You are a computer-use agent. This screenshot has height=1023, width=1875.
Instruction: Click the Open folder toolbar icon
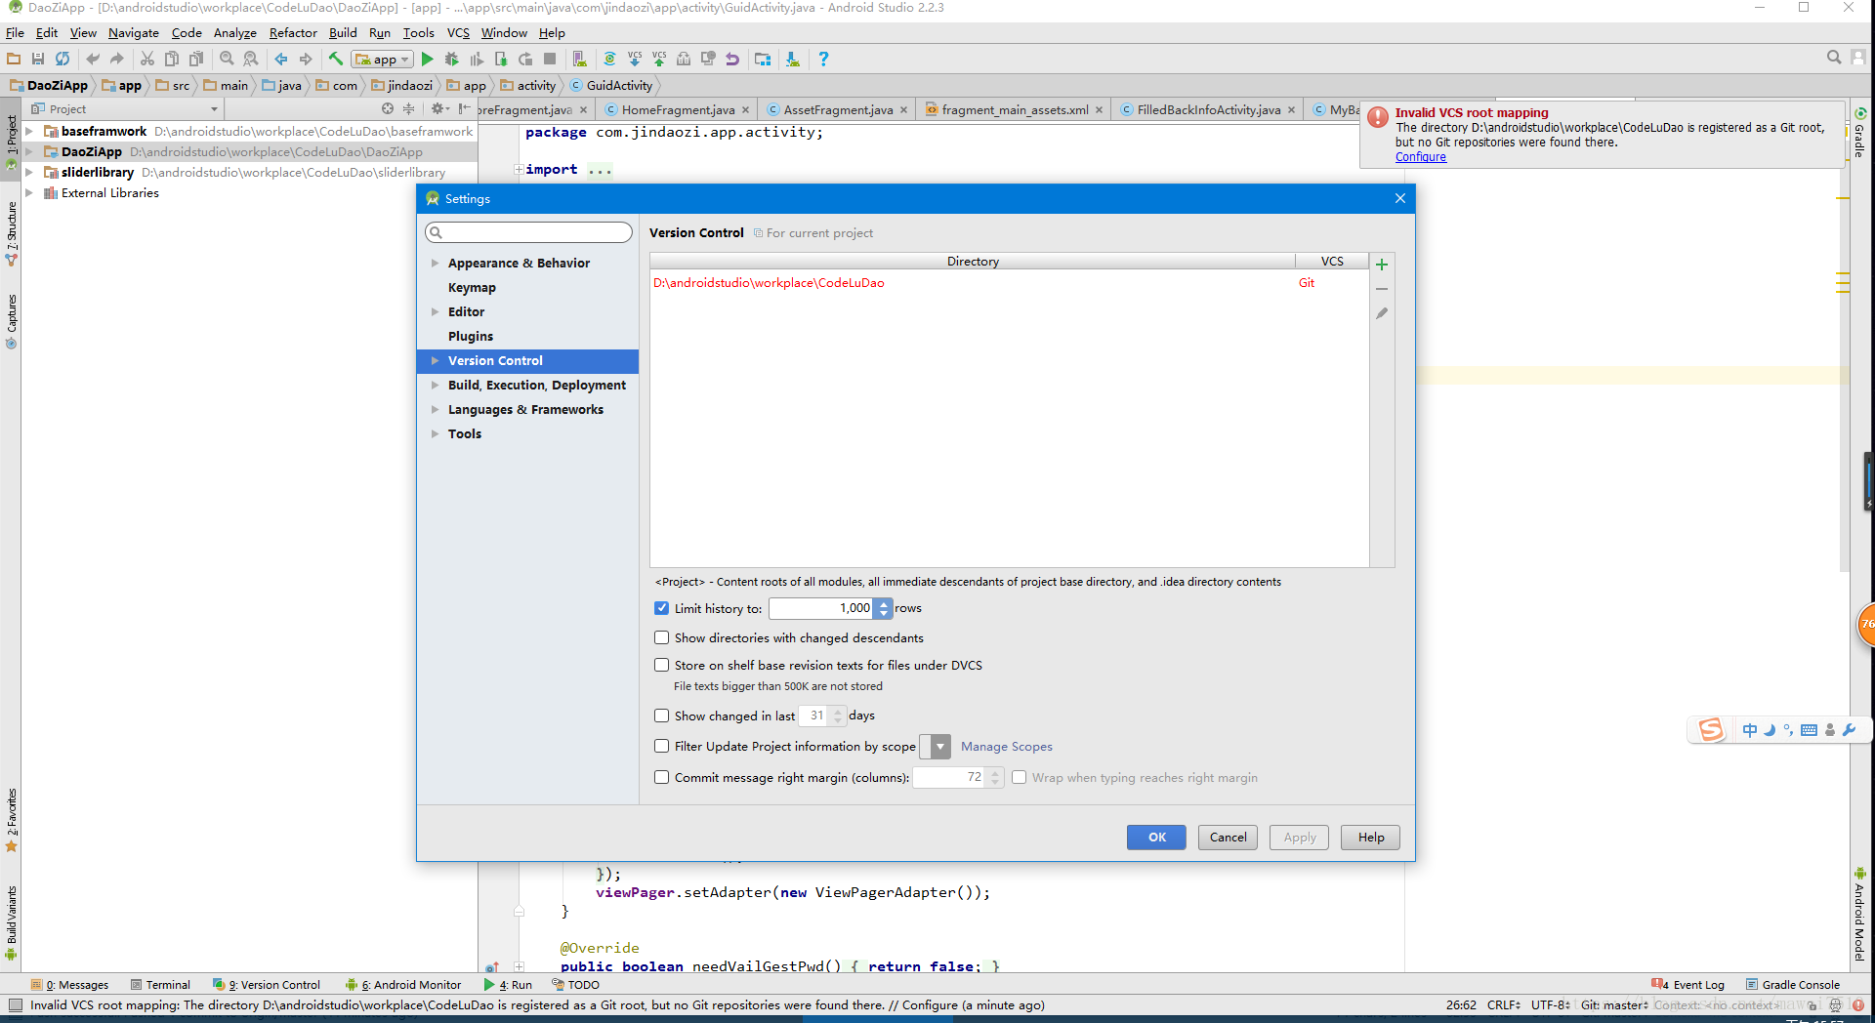click(14, 60)
